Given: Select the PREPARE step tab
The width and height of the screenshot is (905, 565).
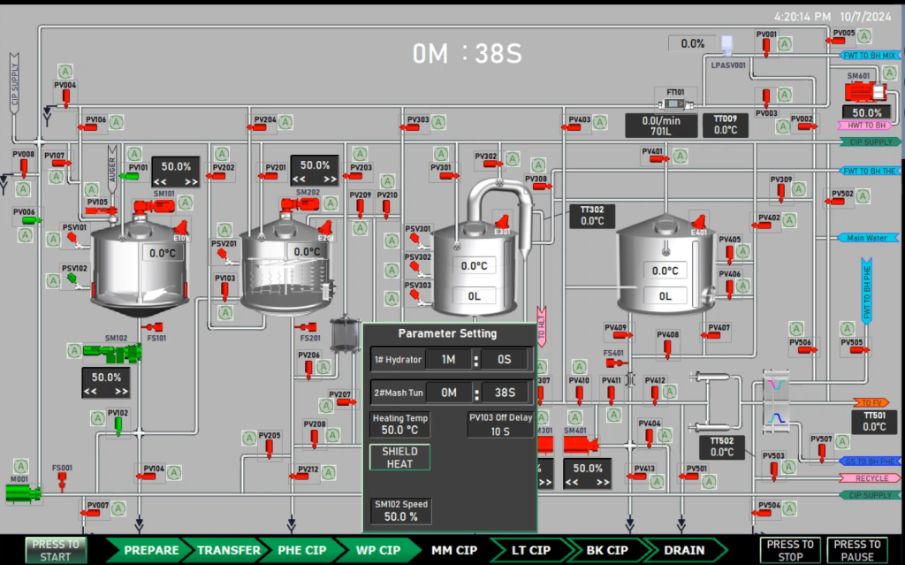Looking at the screenshot, I should tap(150, 550).
